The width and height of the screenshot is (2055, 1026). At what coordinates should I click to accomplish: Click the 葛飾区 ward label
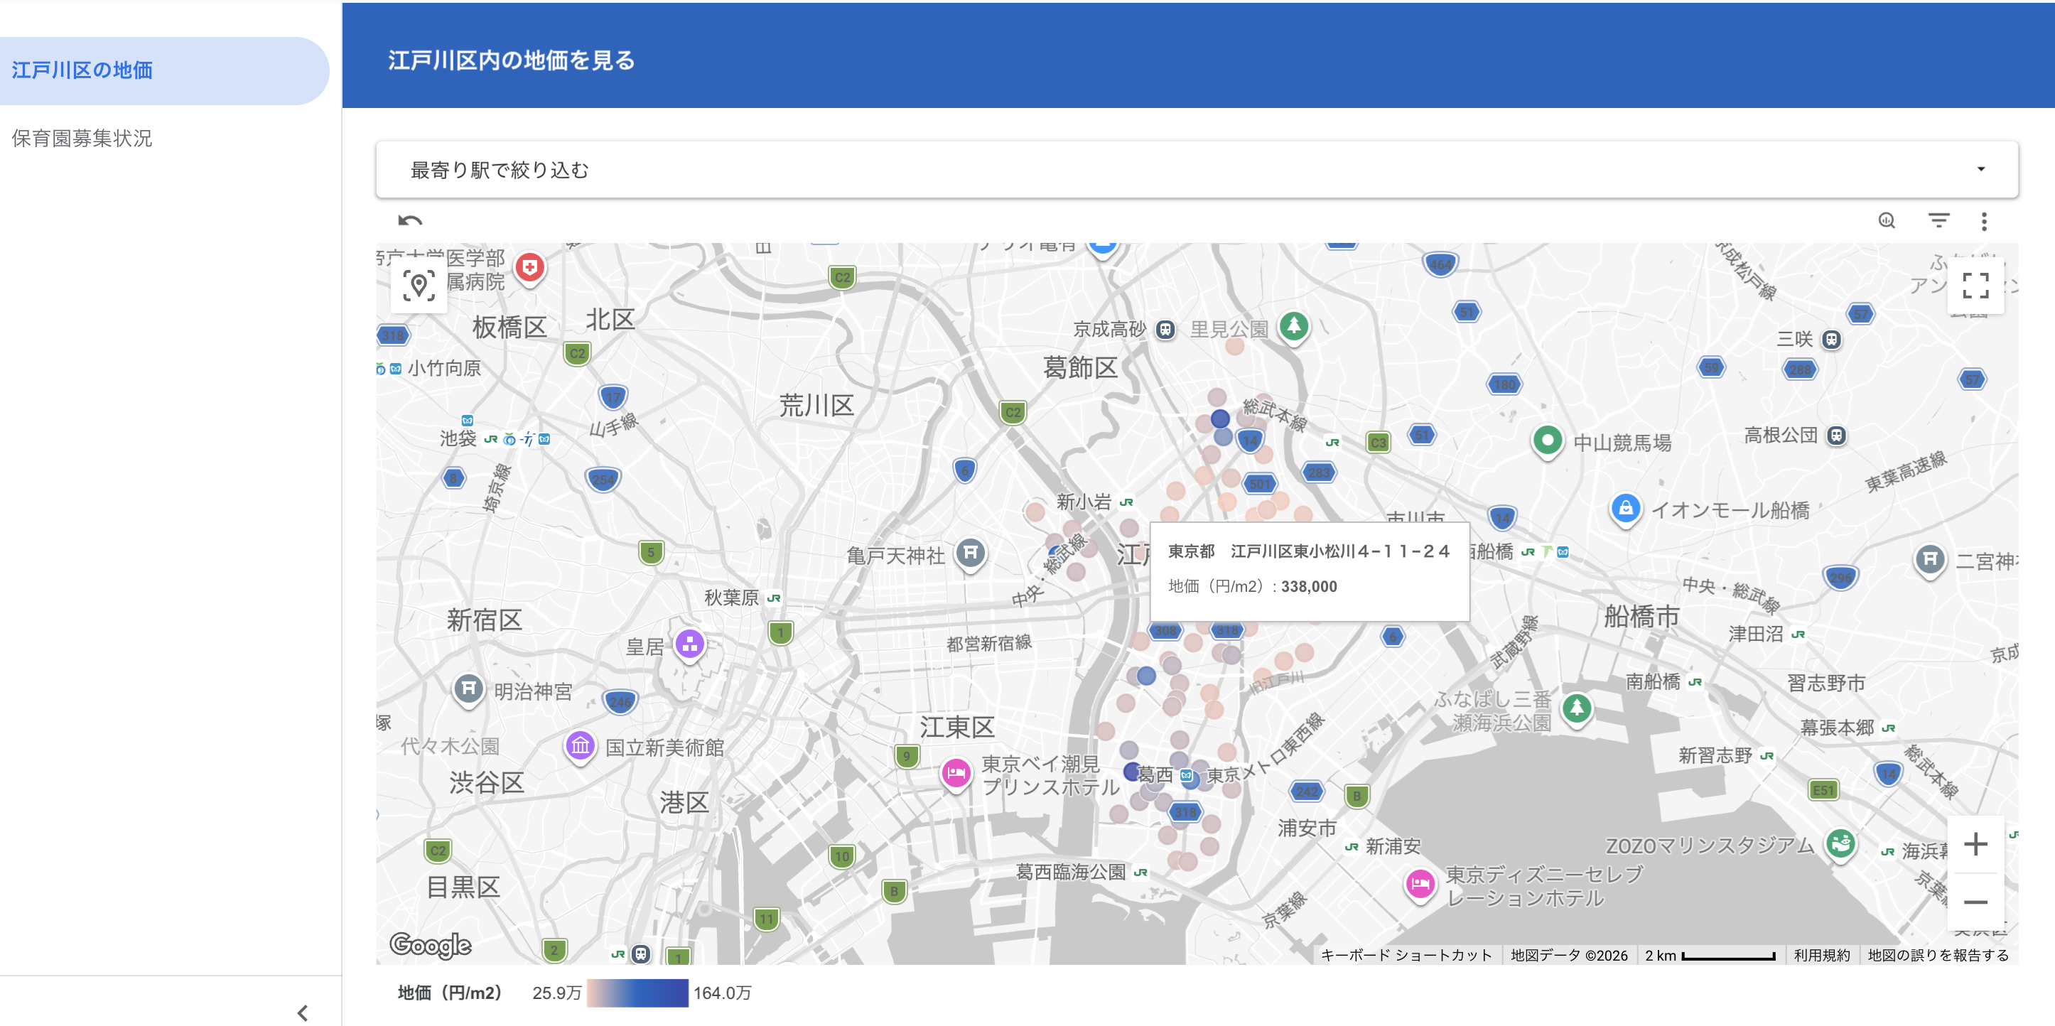click(x=1080, y=368)
